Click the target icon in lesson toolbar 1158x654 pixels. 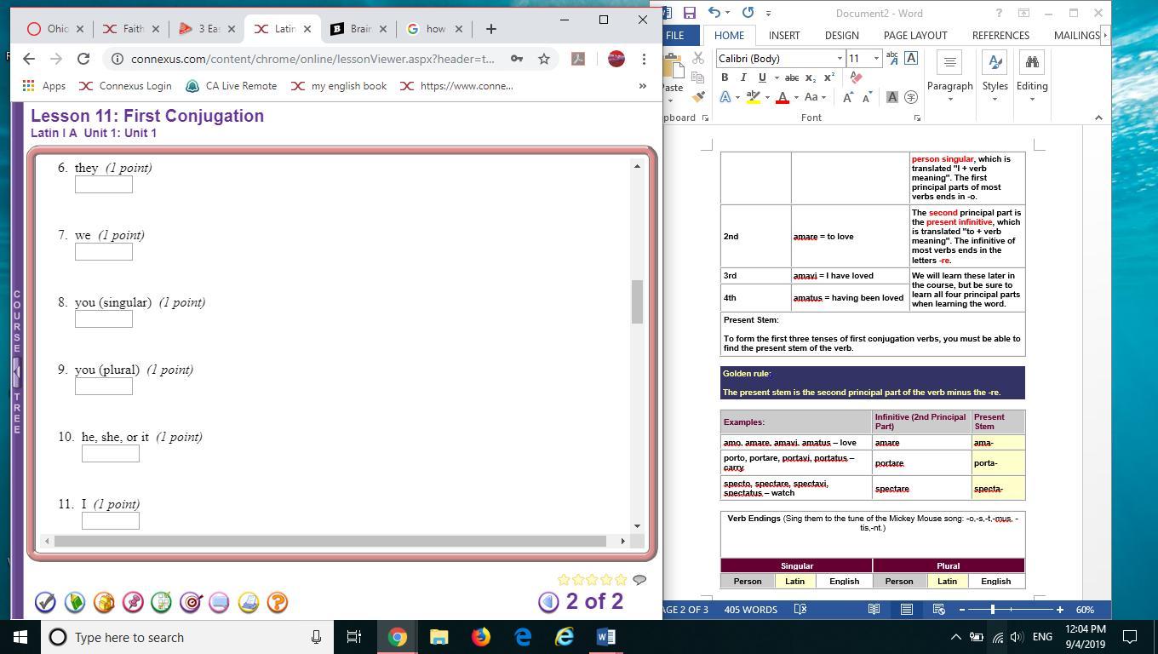click(191, 602)
